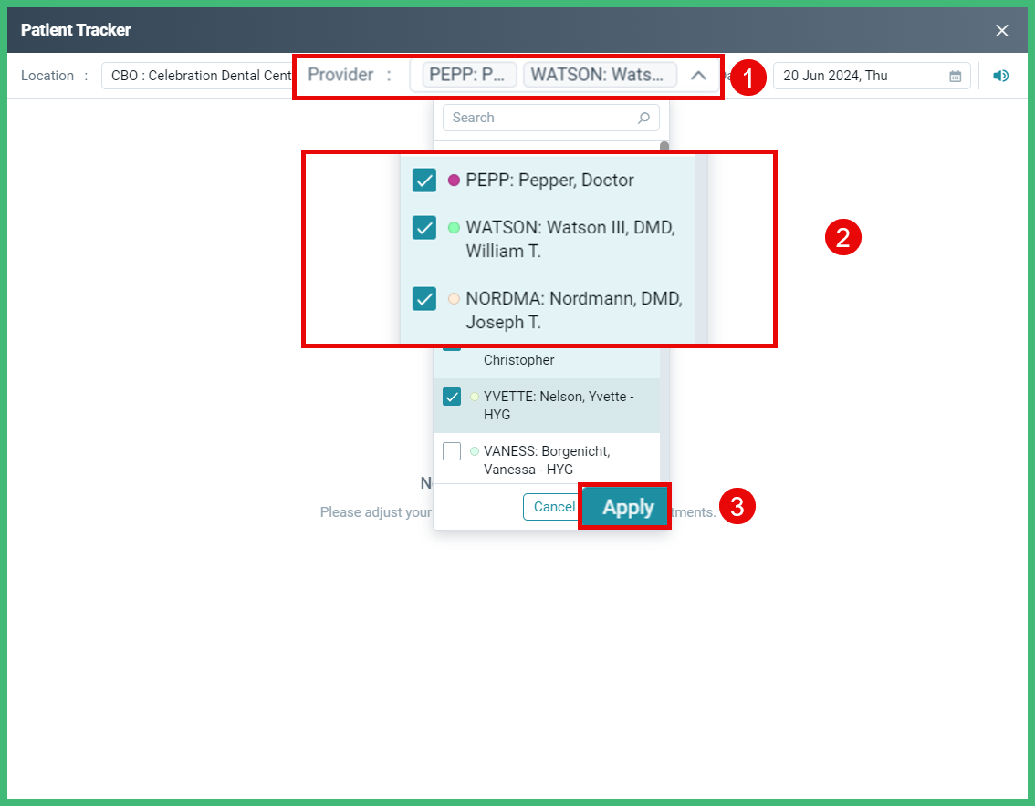Image resolution: width=1035 pixels, height=806 pixels.
Task: Select the WATSON provider chip
Action: [x=600, y=75]
